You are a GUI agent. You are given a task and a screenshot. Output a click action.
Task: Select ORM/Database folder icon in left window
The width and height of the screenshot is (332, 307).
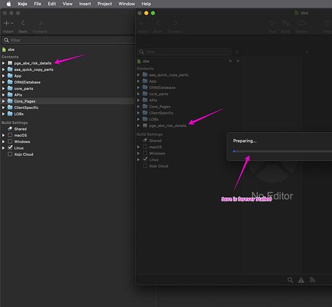coord(10,82)
